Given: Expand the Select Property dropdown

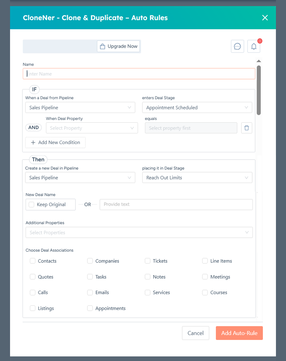Looking at the screenshot, I should coord(92,128).
